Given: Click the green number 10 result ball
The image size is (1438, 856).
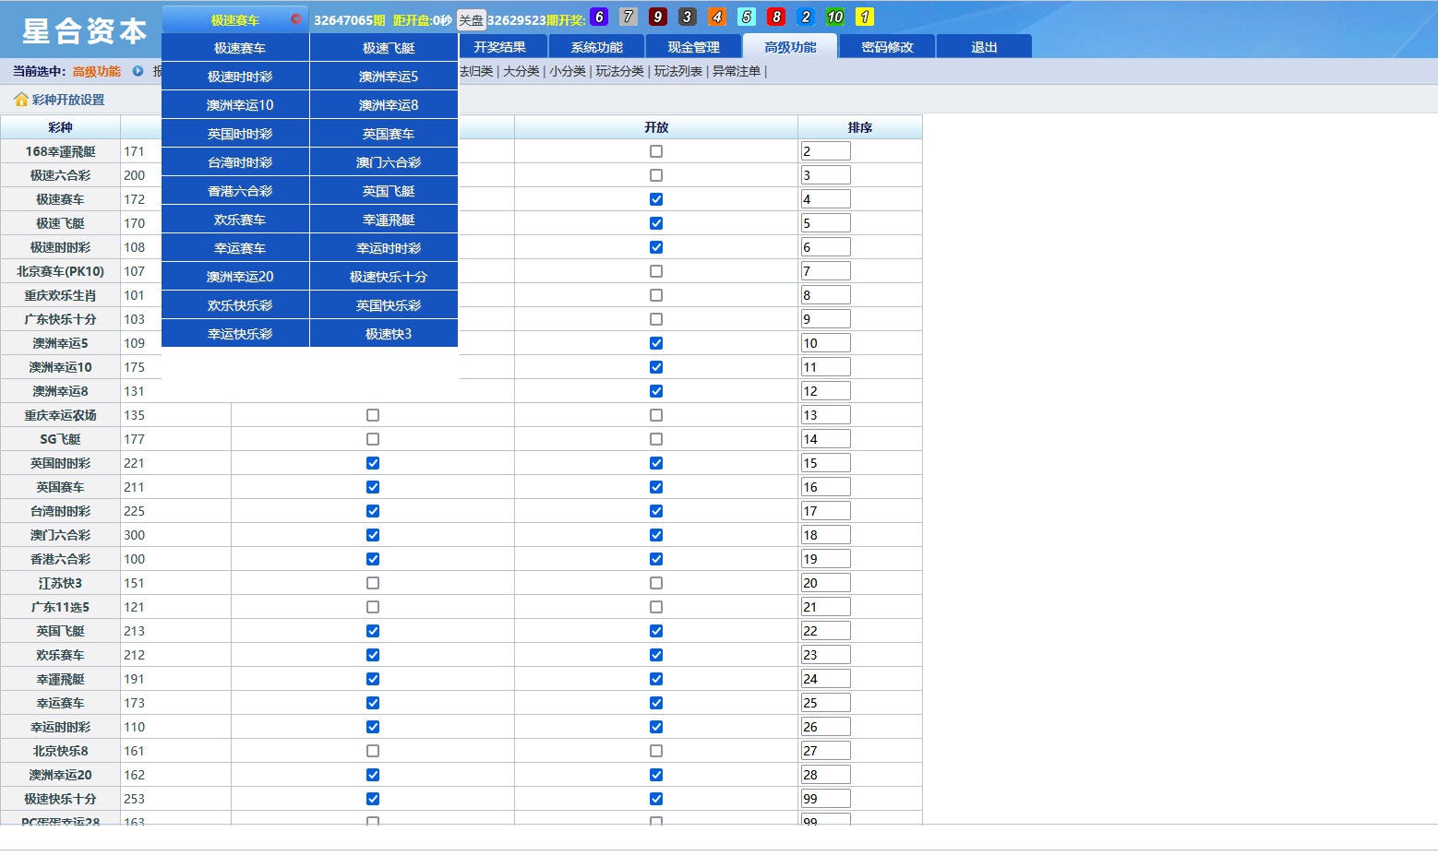Looking at the screenshot, I should coord(835,18).
